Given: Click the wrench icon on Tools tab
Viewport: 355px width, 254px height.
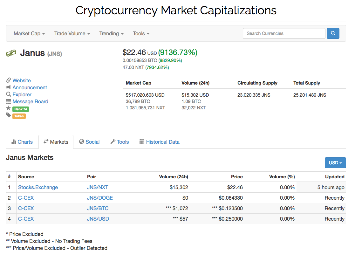Looking at the screenshot, I should point(113,141).
